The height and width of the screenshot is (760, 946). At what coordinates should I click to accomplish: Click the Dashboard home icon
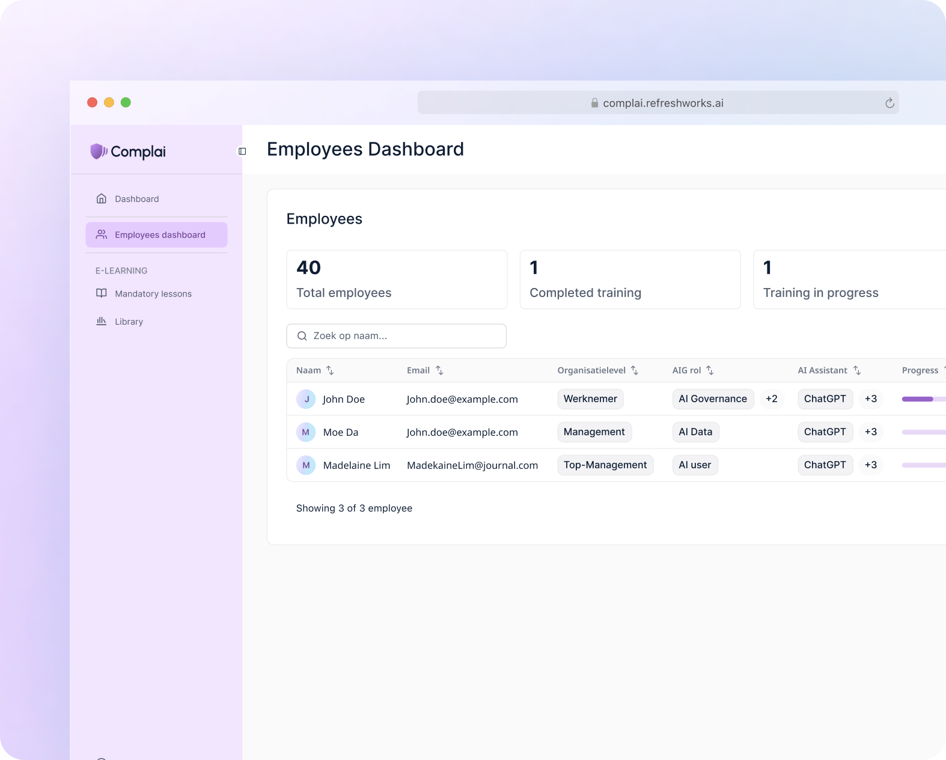[x=102, y=198]
